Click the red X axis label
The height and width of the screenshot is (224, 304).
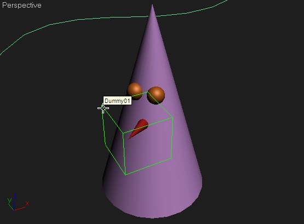pos(27,203)
